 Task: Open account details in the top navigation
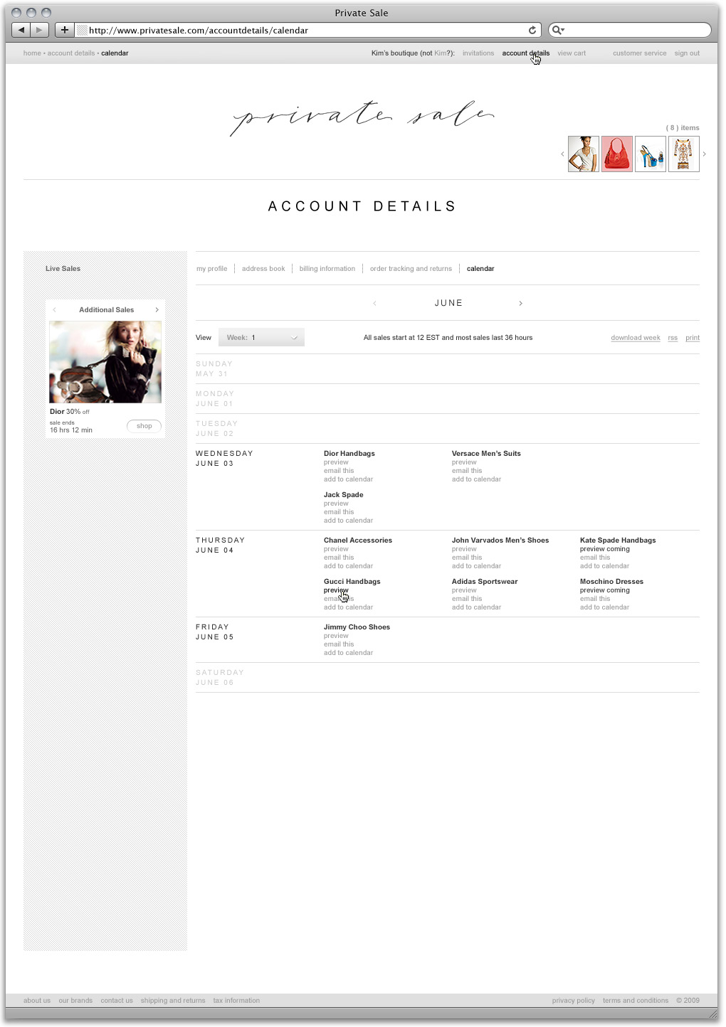(526, 53)
